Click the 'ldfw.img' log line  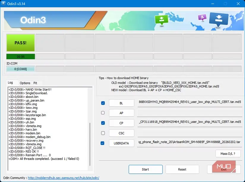[23, 104]
